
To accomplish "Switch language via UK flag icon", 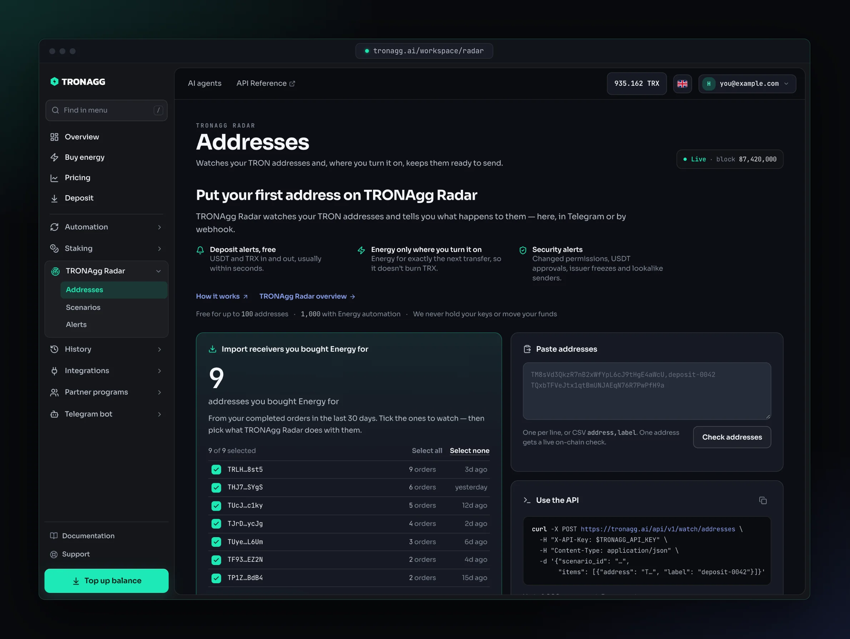I will pyautogui.click(x=682, y=83).
